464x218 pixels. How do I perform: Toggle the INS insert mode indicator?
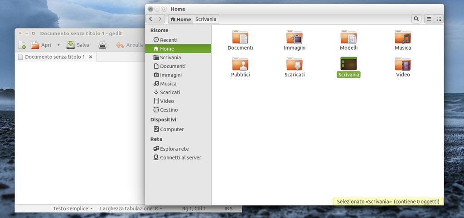point(228,209)
